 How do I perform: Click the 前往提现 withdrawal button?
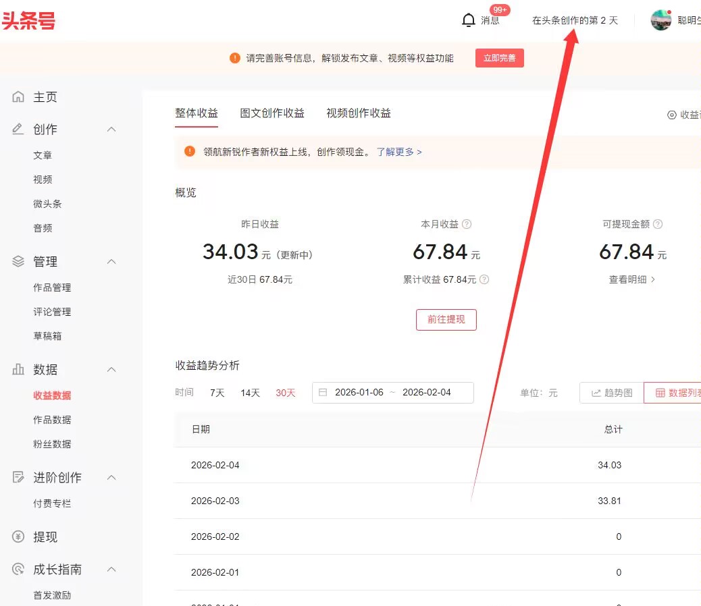446,319
